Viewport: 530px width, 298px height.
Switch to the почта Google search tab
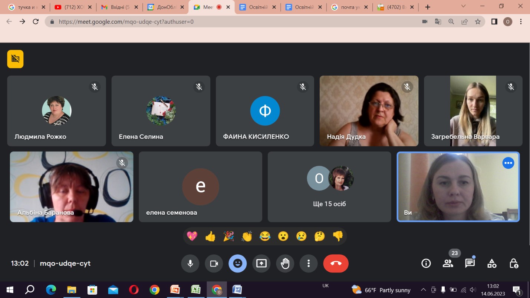tap(350, 7)
